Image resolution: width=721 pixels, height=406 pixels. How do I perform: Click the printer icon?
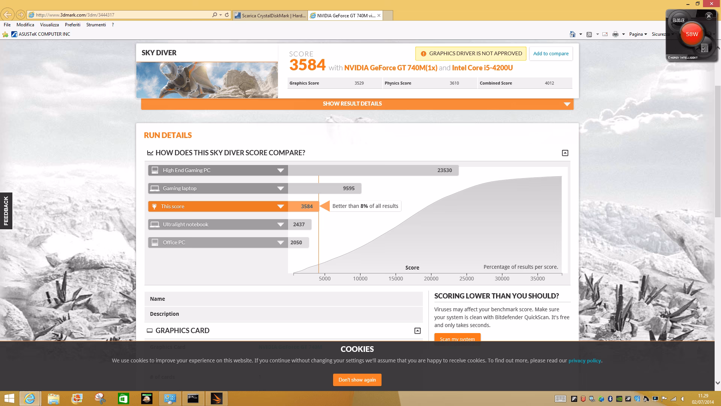coord(615,34)
